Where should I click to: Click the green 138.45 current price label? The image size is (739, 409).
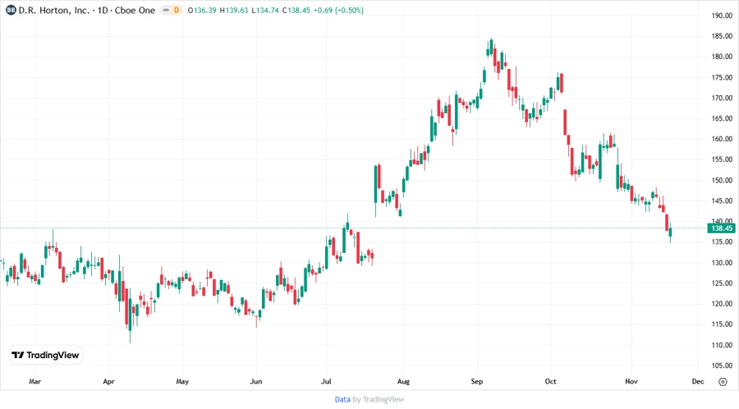(x=722, y=228)
